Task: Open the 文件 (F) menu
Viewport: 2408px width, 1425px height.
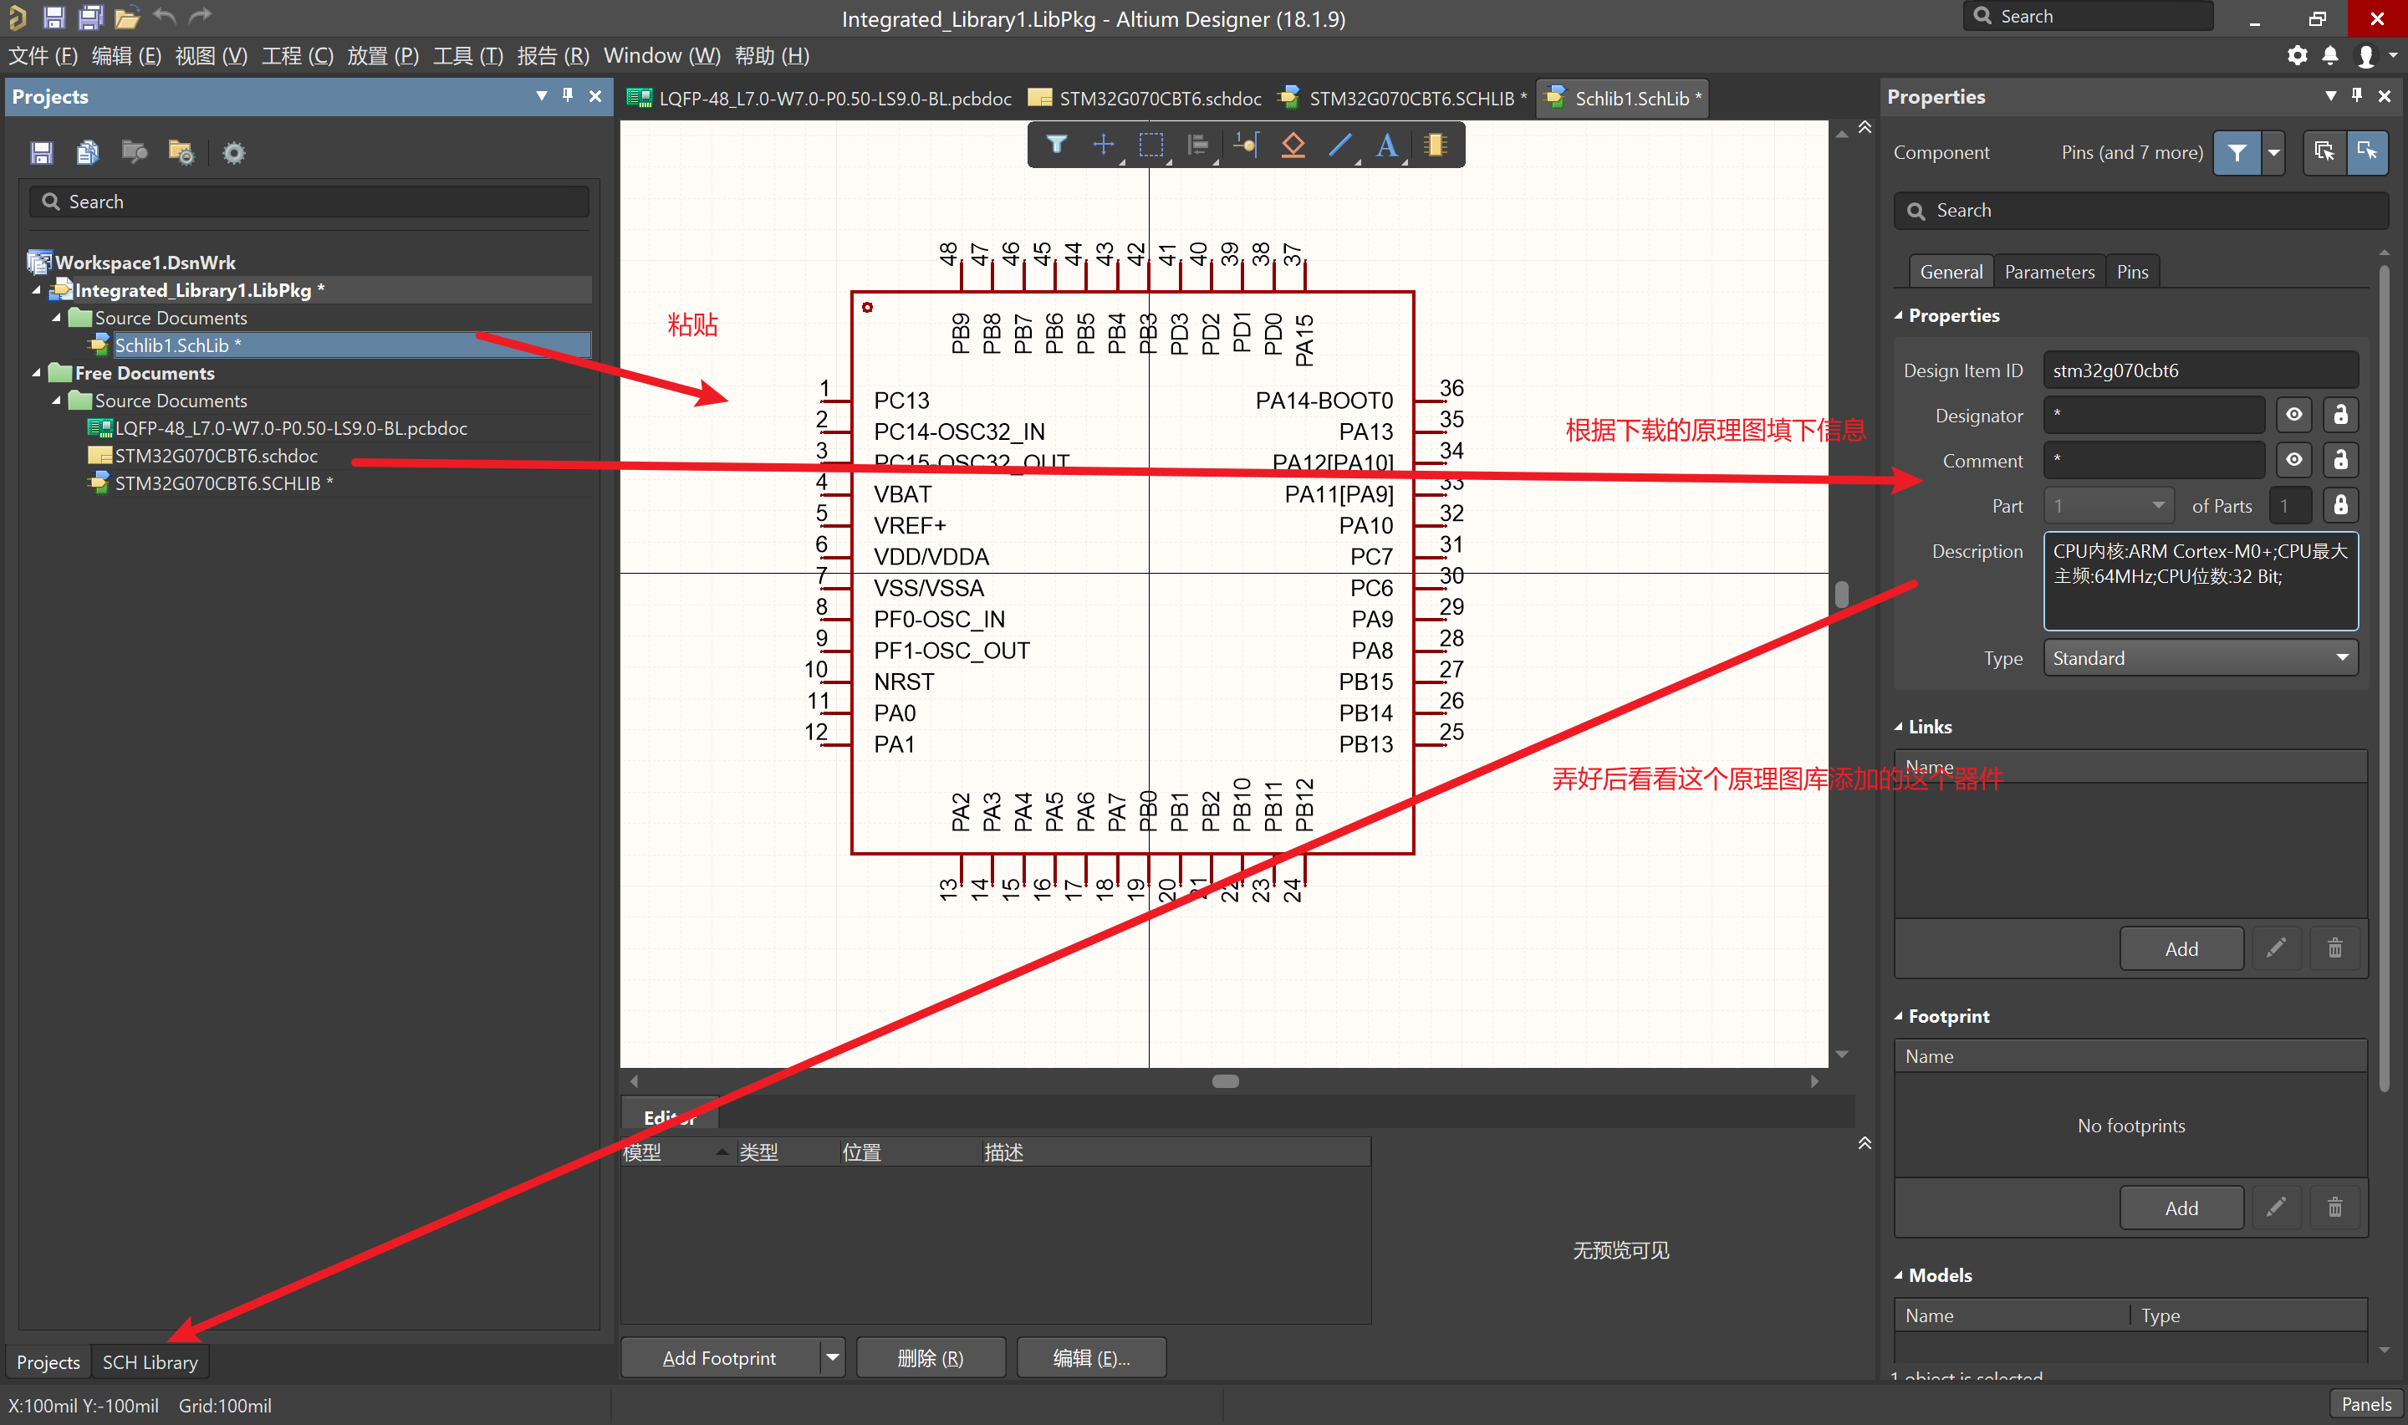Action: [43, 56]
